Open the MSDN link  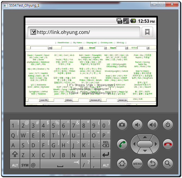coord(108,78)
